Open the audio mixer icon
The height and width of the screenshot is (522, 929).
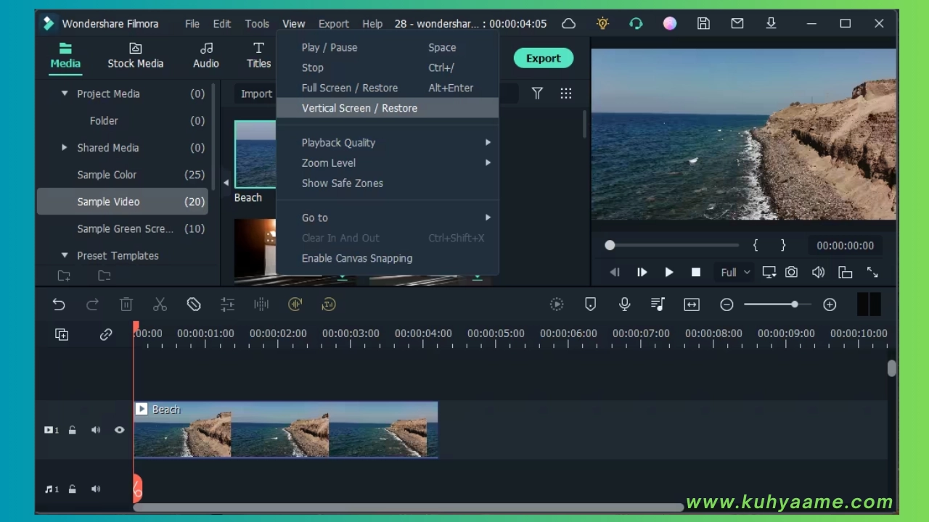point(658,304)
